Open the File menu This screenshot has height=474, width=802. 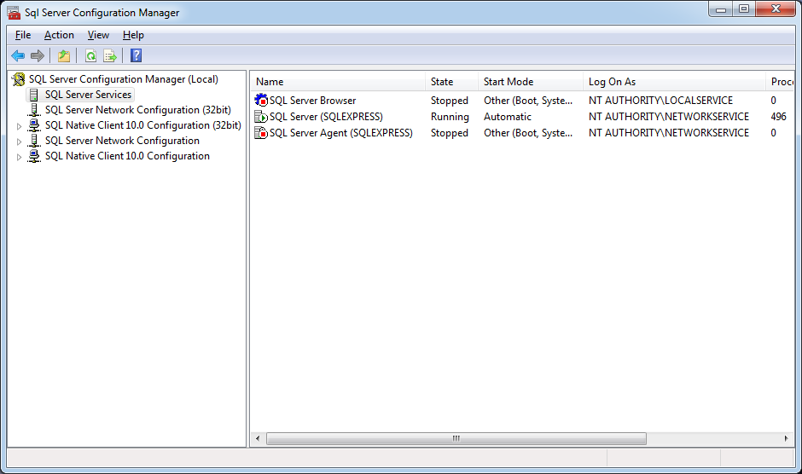click(23, 35)
